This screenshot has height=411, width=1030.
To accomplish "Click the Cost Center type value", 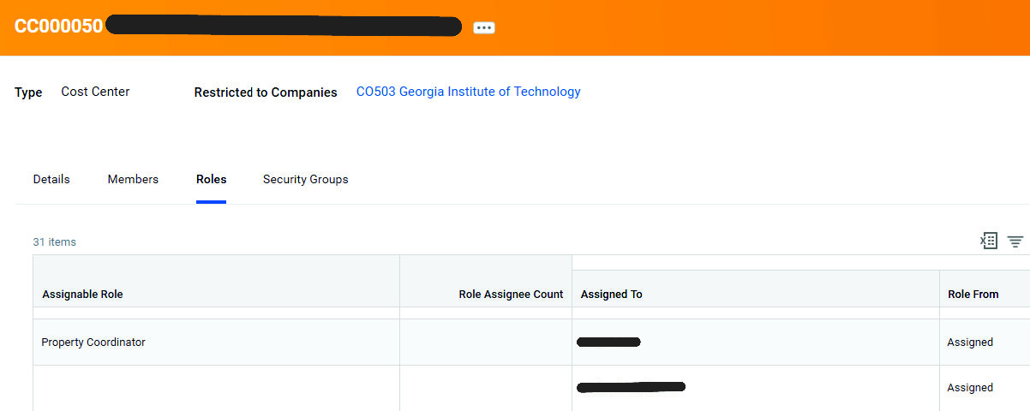I will [x=95, y=92].
